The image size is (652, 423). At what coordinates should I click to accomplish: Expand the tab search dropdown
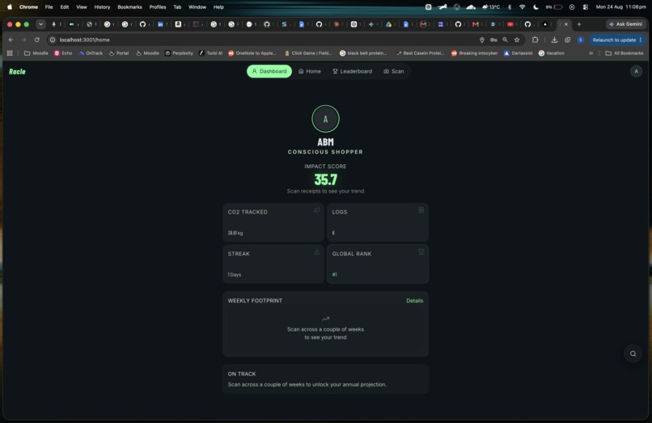click(x=40, y=24)
